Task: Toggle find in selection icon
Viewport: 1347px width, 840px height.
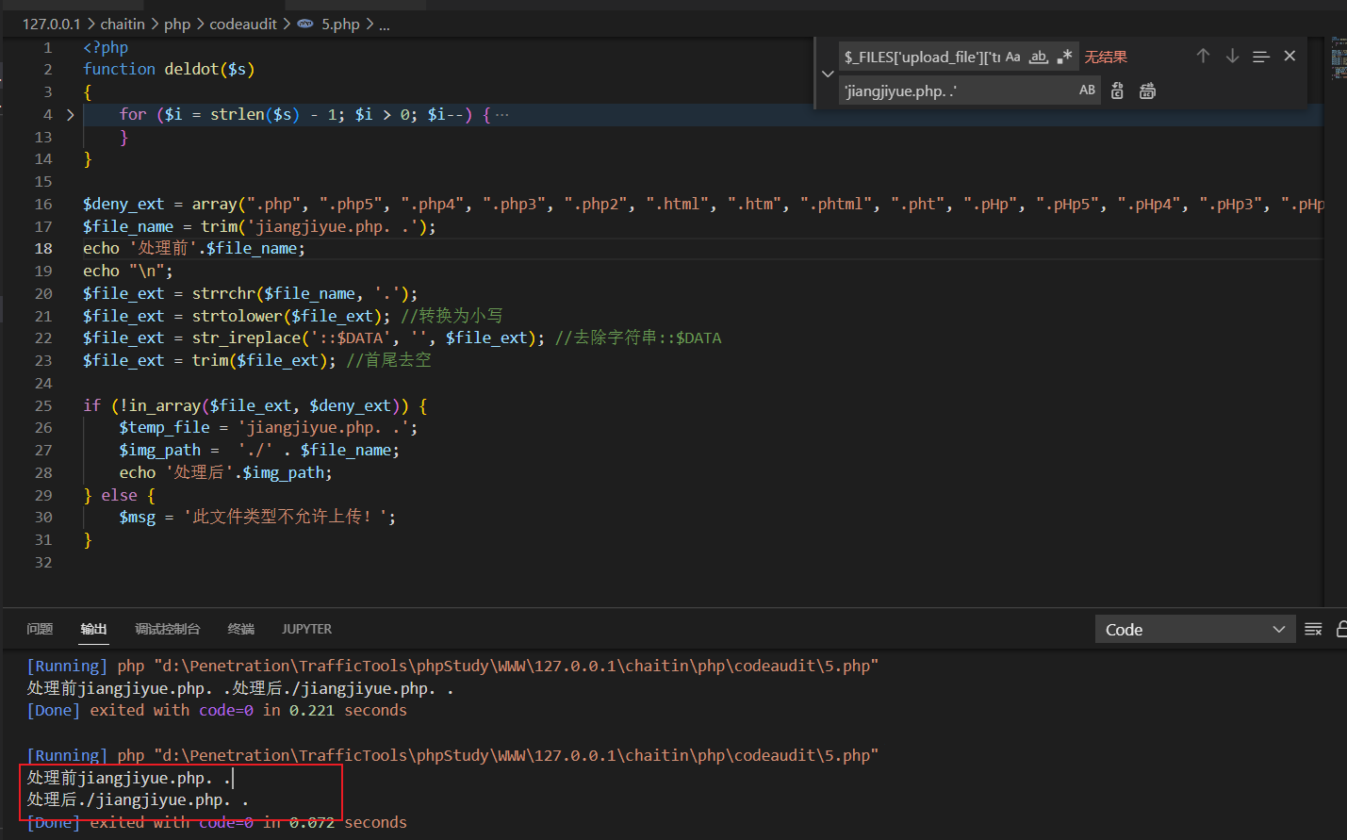Action: [1261, 57]
